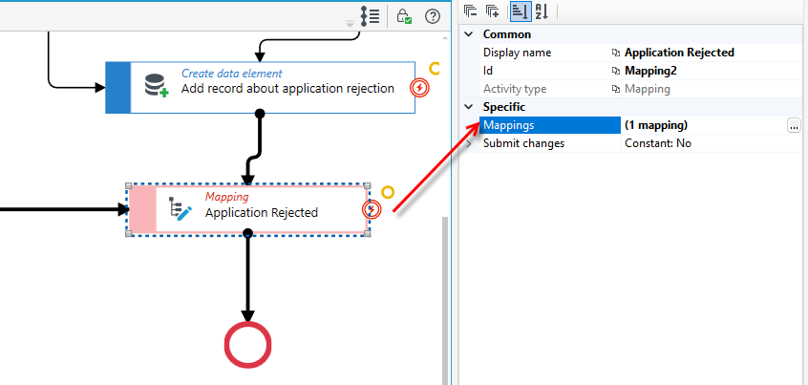The height and width of the screenshot is (385, 808).
Task: Collapse the Common section
Action: (468, 34)
